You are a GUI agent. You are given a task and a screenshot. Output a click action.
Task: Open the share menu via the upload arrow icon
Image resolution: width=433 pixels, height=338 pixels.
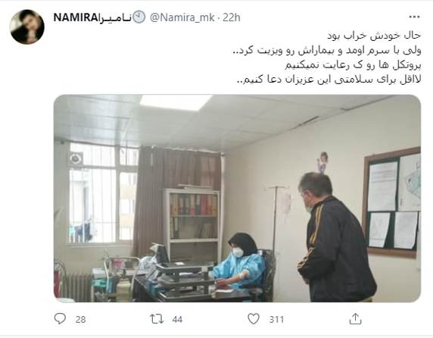355,319
